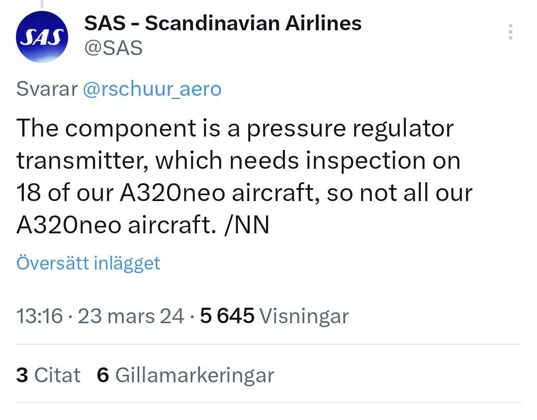Click "Översätt inlägget" to translate post
537x420 pixels.
coord(88,263)
